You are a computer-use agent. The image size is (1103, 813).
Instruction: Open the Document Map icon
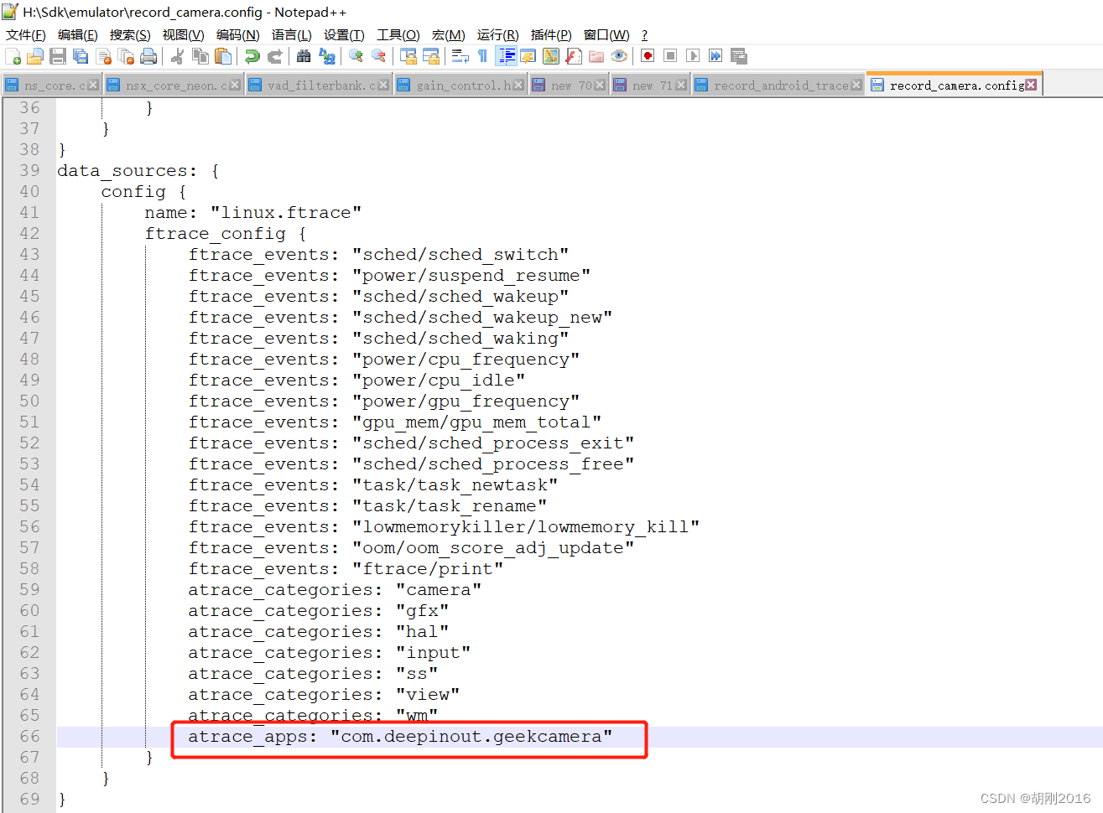click(x=551, y=56)
